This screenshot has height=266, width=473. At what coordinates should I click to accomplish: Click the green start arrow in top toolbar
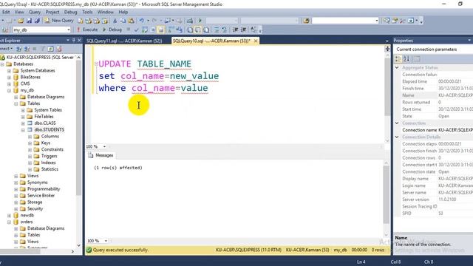pos(200,21)
